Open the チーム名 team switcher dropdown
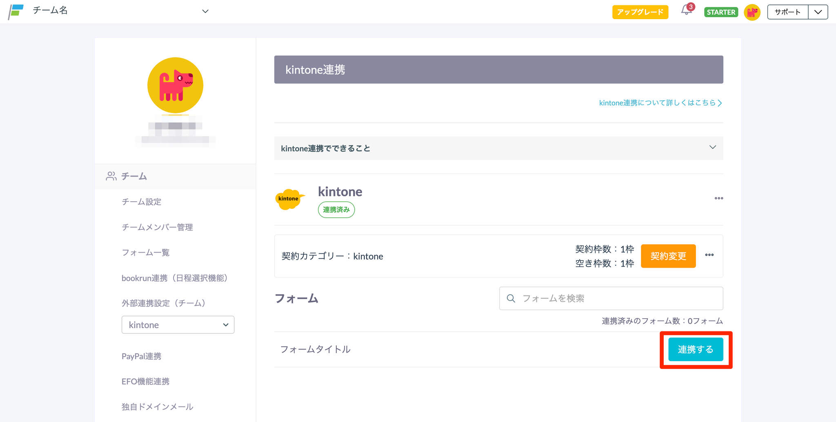836x422 pixels. (205, 11)
